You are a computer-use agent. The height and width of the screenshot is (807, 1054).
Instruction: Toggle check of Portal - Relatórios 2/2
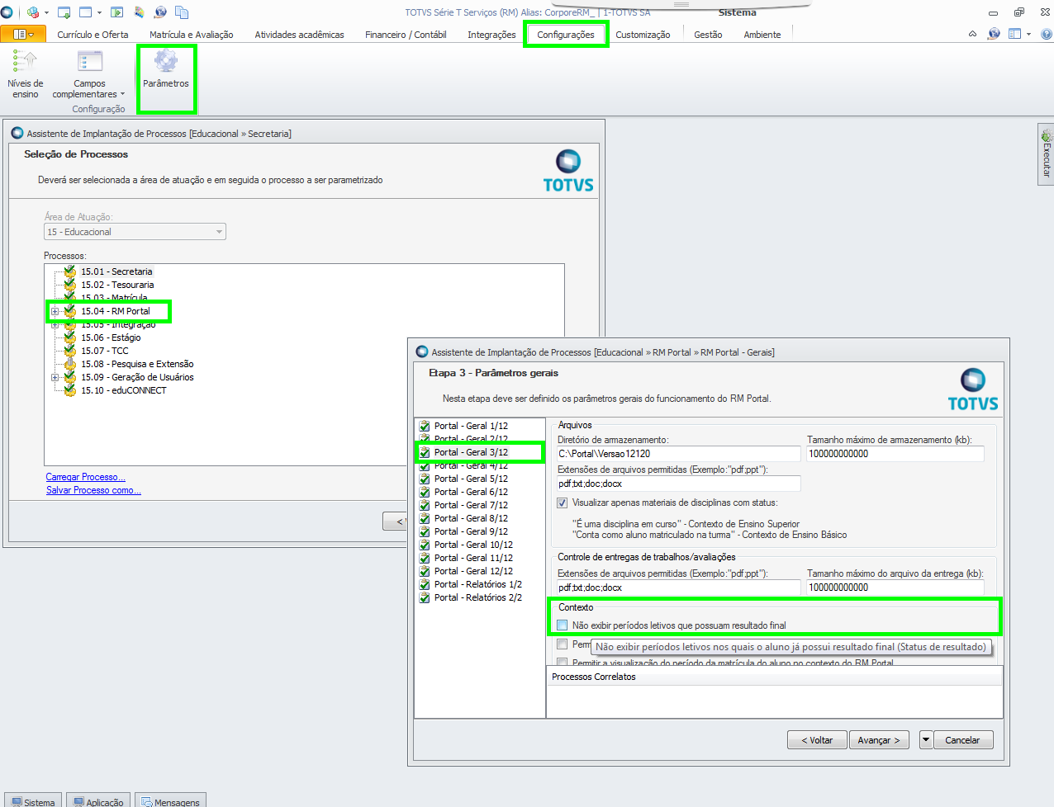[x=425, y=597]
